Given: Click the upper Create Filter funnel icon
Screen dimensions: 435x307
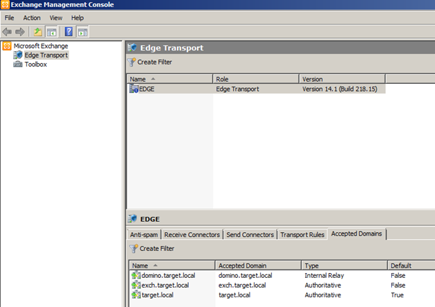Looking at the screenshot, I should click(132, 62).
